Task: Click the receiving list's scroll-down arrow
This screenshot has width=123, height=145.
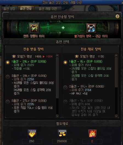Action: coord(57,116)
